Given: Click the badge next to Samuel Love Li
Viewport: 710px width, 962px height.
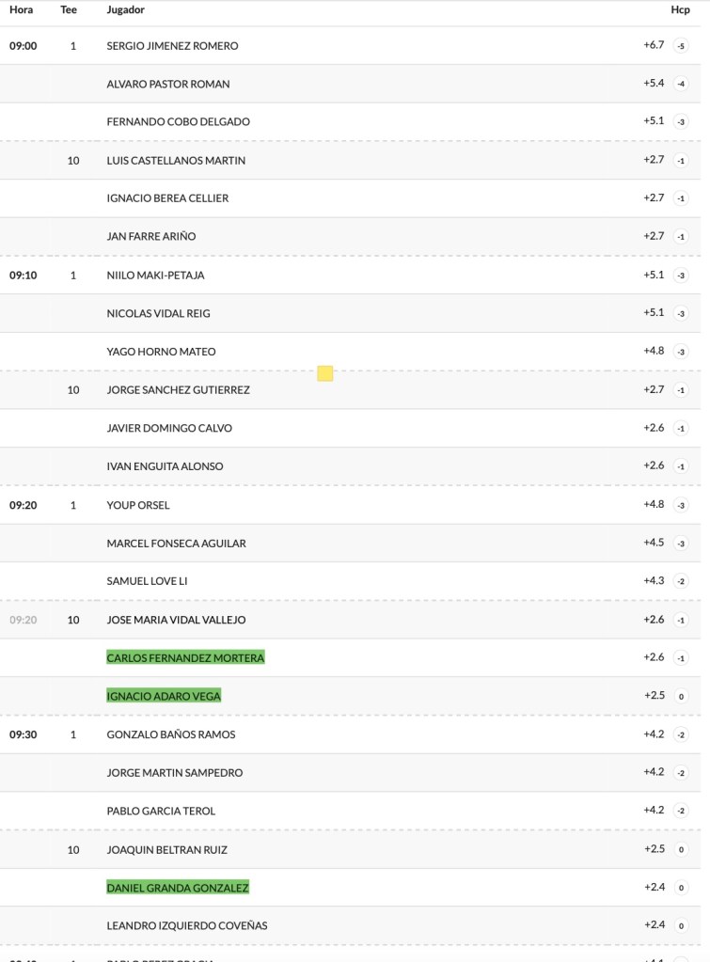Looking at the screenshot, I should pos(681,582).
